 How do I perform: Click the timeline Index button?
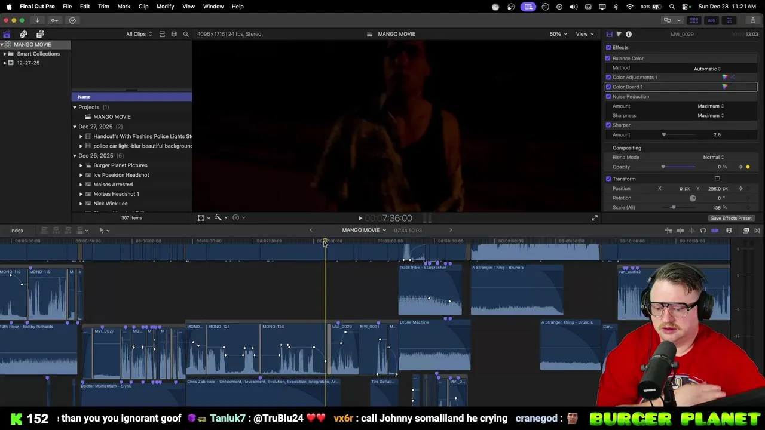17,231
